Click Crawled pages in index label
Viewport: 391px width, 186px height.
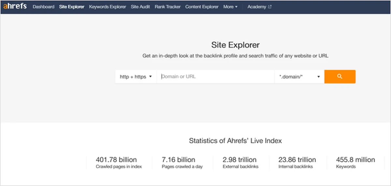click(x=119, y=167)
